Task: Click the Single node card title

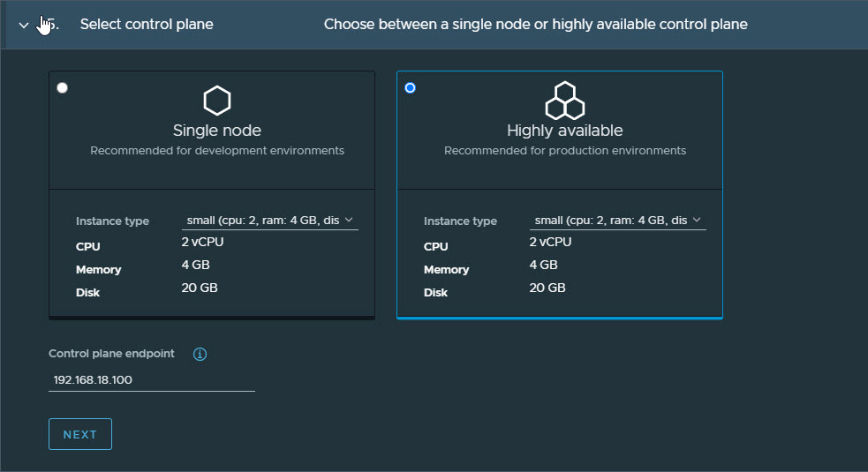Action: [x=216, y=131]
